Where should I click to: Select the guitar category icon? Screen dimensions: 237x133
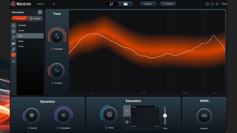tap(13, 37)
